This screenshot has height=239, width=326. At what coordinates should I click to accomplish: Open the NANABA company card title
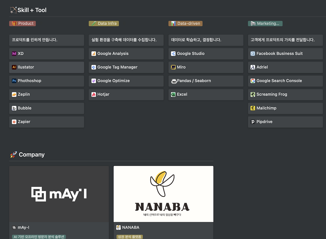(x=131, y=228)
